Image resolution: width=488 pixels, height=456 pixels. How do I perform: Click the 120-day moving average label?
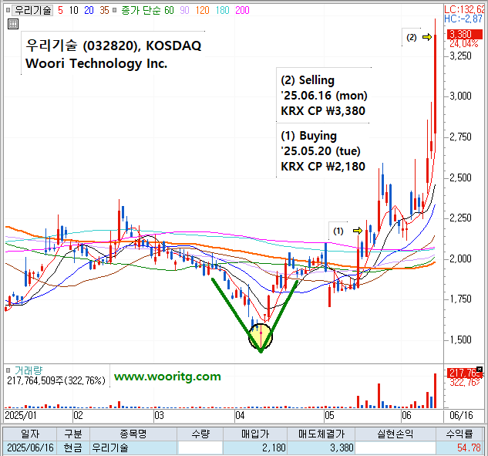pos(203,10)
